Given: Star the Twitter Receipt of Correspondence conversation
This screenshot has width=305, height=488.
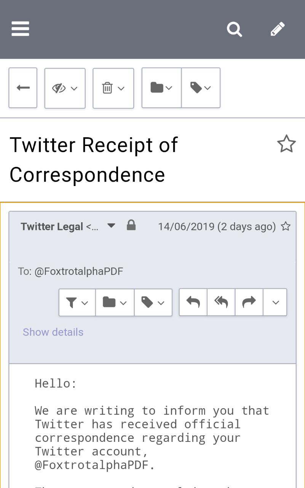Looking at the screenshot, I should (286, 144).
